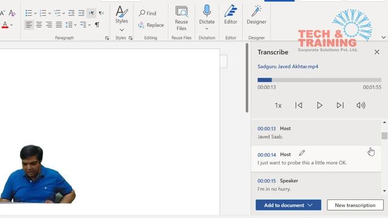
Task: Toggle right-to-left text direction
Action: click(x=101, y=13)
